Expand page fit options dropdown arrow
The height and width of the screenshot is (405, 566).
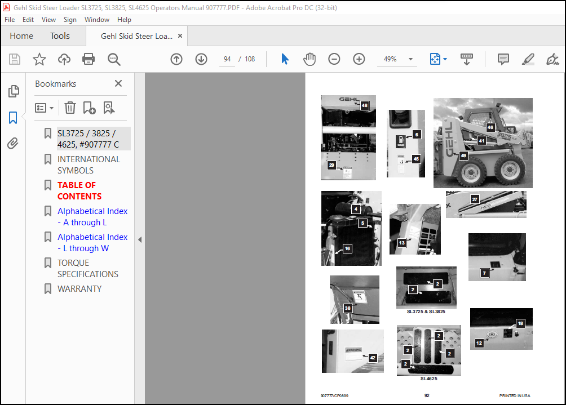point(445,59)
